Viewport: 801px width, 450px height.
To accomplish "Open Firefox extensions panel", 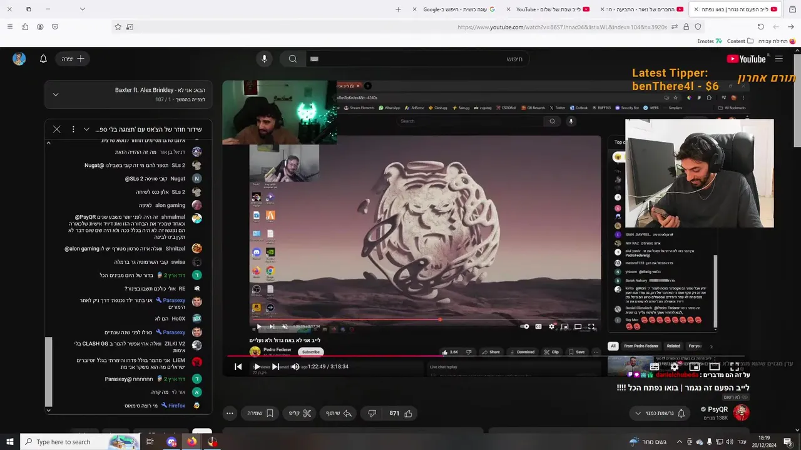I will [x=25, y=27].
